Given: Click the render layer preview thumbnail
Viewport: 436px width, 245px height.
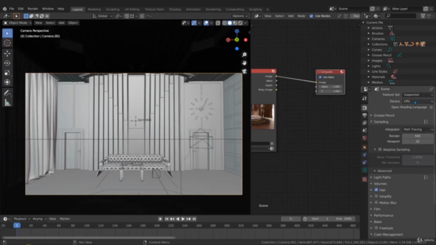Looking at the screenshot, I should pyautogui.click(x=263, y=116).
